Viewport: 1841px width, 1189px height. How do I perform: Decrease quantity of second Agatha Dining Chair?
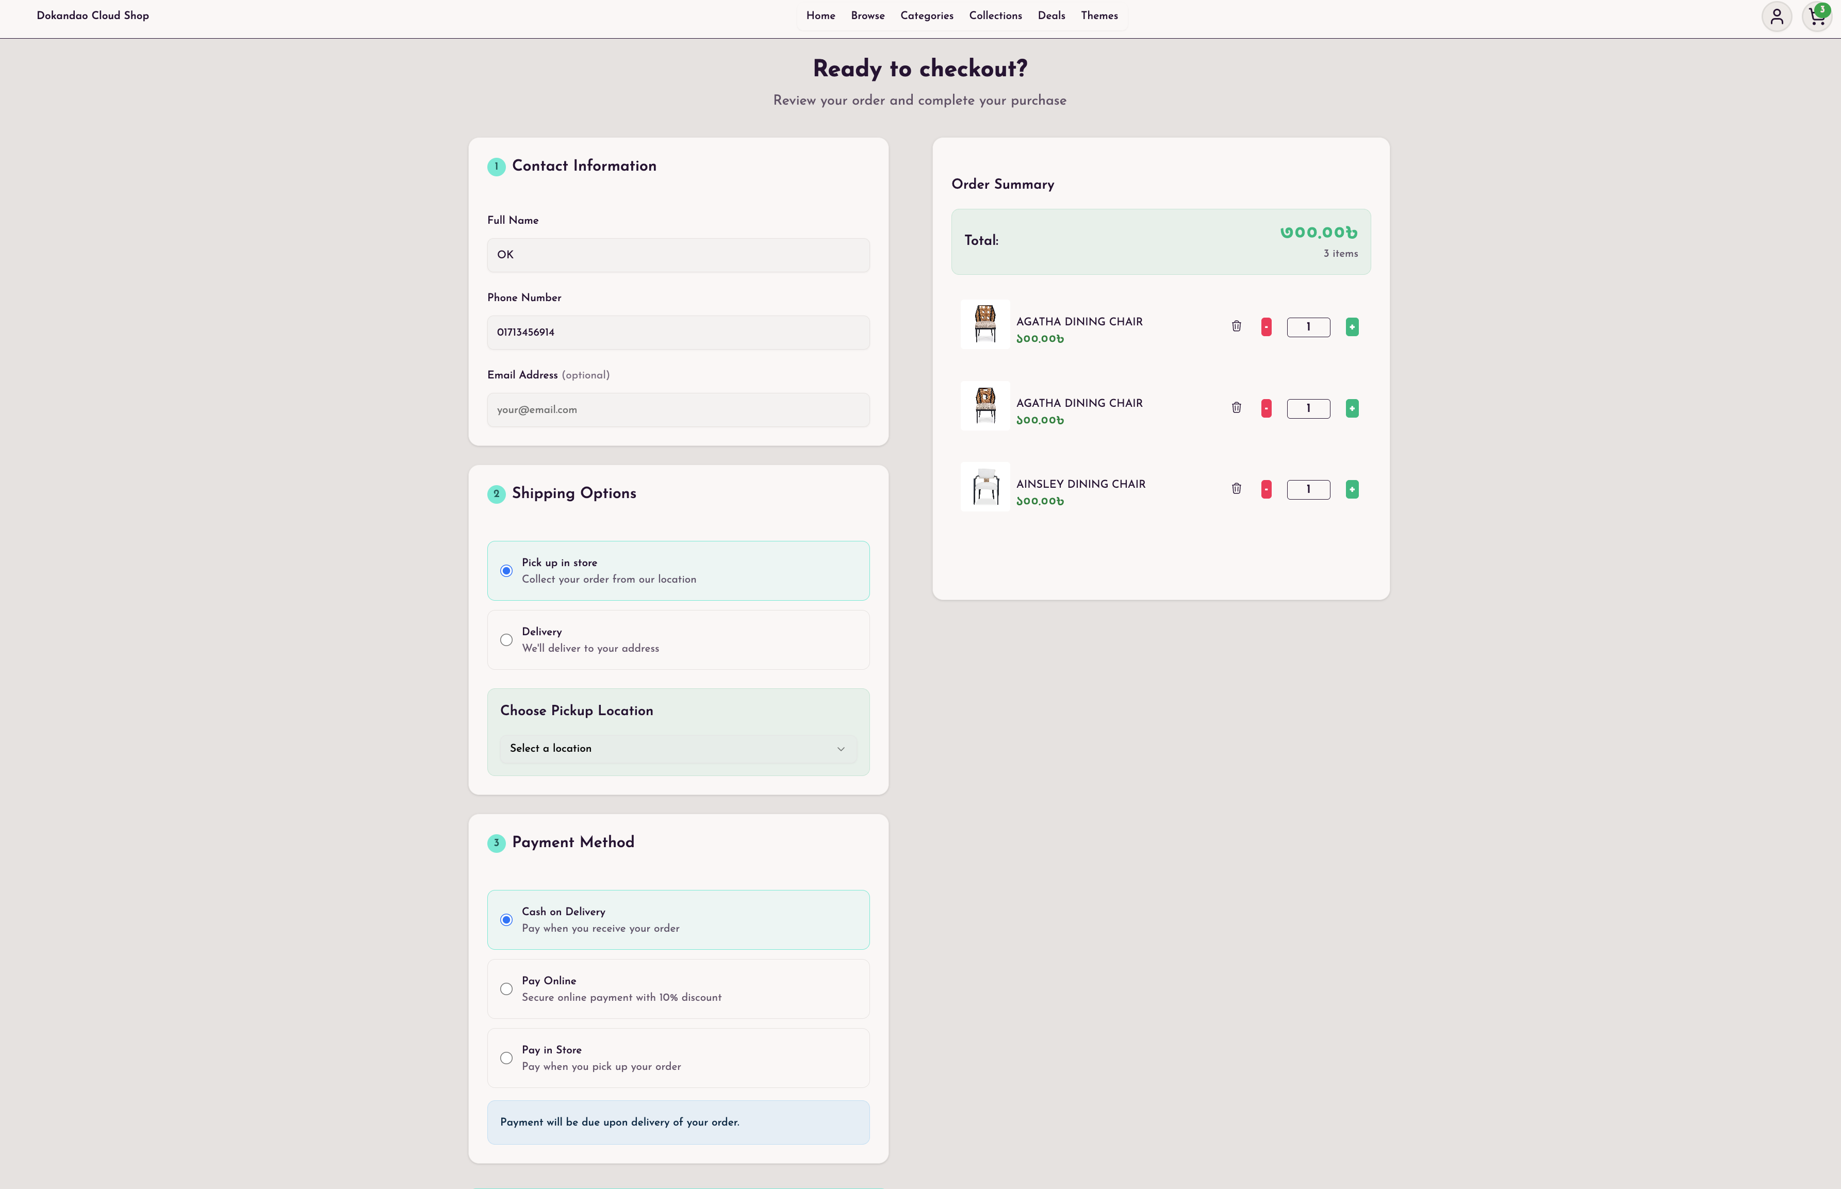[1267, 408]
